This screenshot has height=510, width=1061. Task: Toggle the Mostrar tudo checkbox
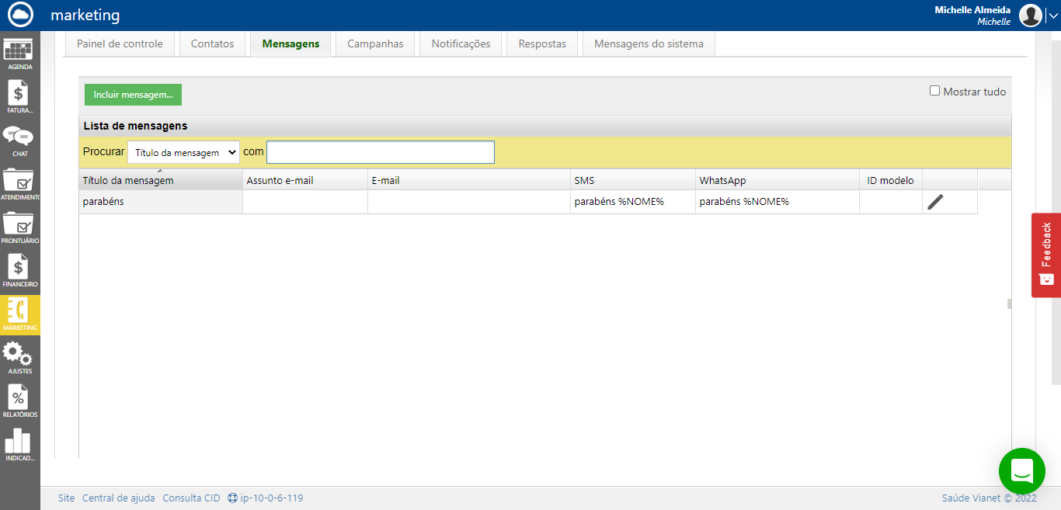coord(935,91)
